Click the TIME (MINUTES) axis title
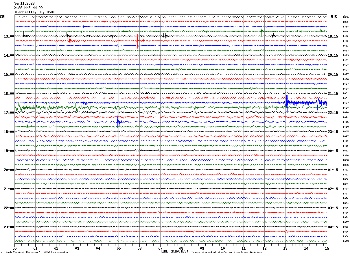The image size is (350, 256). pos(174,251)
